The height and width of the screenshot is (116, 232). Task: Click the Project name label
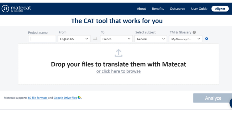[38, 33]
